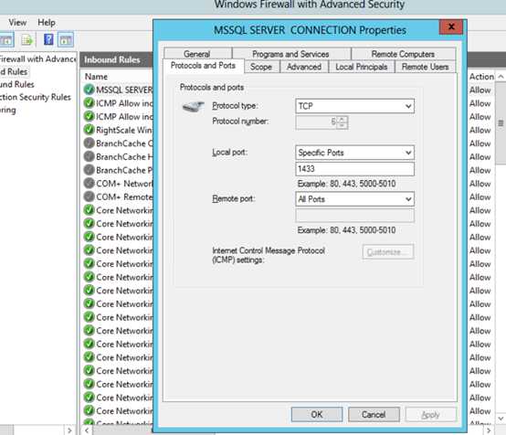Select the Monitoring node in the tree

[x=7, y=111]
